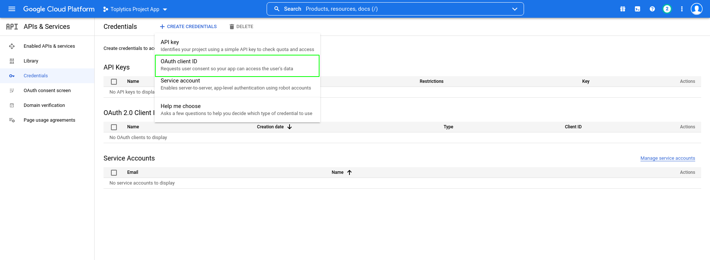
Task: Click the plus icon beside CREATE CREDENTIALS
Action: click(162, 27)
